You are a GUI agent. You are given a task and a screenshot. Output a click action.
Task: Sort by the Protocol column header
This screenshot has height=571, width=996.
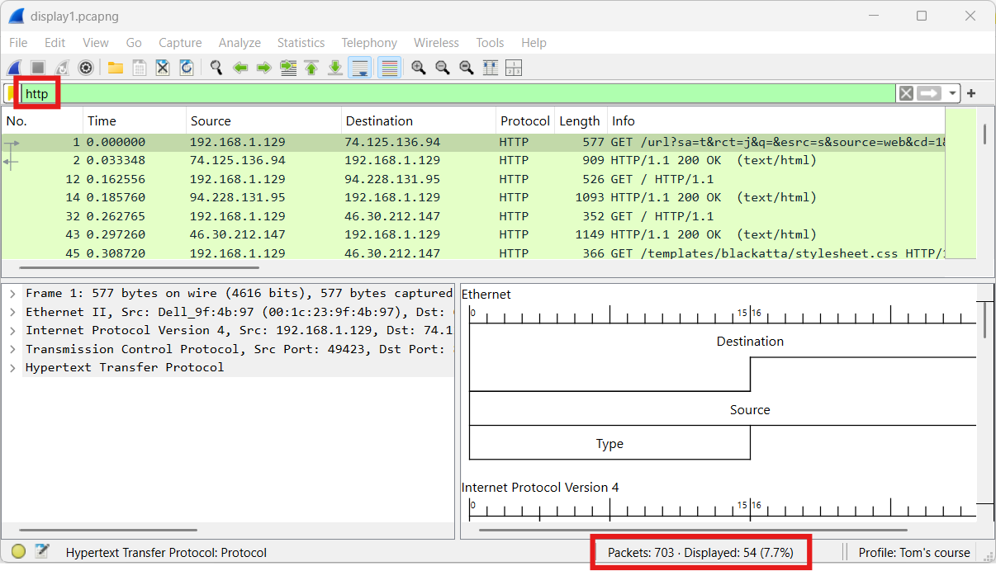[x=524, y=120]
